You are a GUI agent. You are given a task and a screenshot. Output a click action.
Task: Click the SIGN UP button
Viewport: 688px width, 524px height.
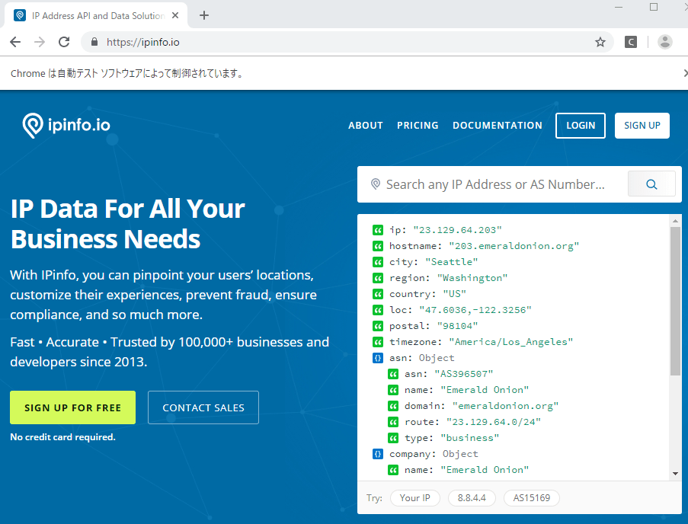pyautogui.click(x=642, y=126)
